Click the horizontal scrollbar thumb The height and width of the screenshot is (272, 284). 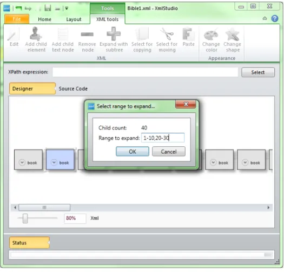pos(44,207)
